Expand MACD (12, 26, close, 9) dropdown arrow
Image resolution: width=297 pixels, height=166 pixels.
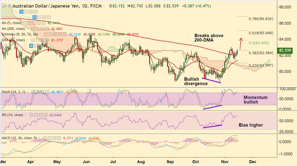[39, 138]
